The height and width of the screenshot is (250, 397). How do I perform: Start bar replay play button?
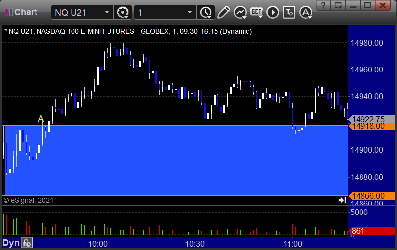pos(273,12)
